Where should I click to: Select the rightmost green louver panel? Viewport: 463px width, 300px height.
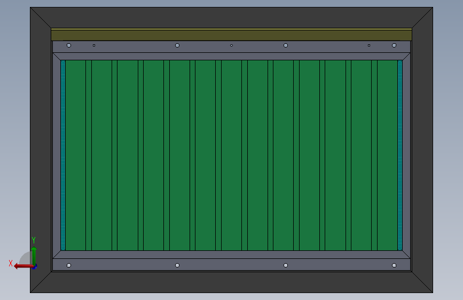pos(387,155)
